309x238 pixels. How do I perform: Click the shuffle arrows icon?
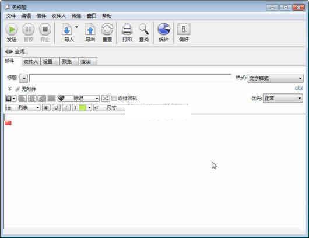[106, 98]
